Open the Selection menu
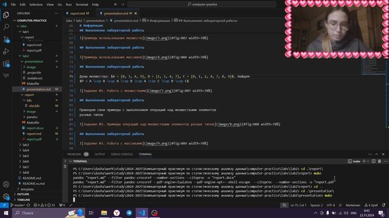Image resolution: width=389 pixels, height=218 pixels. 36,4
